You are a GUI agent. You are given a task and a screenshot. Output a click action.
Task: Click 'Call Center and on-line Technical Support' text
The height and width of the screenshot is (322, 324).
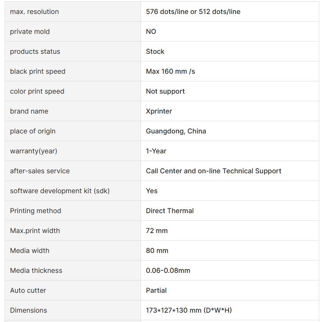213,171
